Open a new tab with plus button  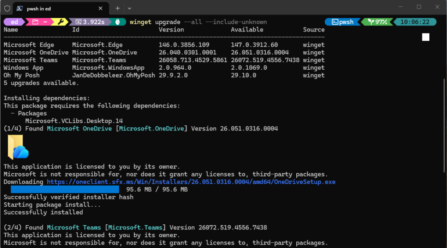[x=118, y=8]
